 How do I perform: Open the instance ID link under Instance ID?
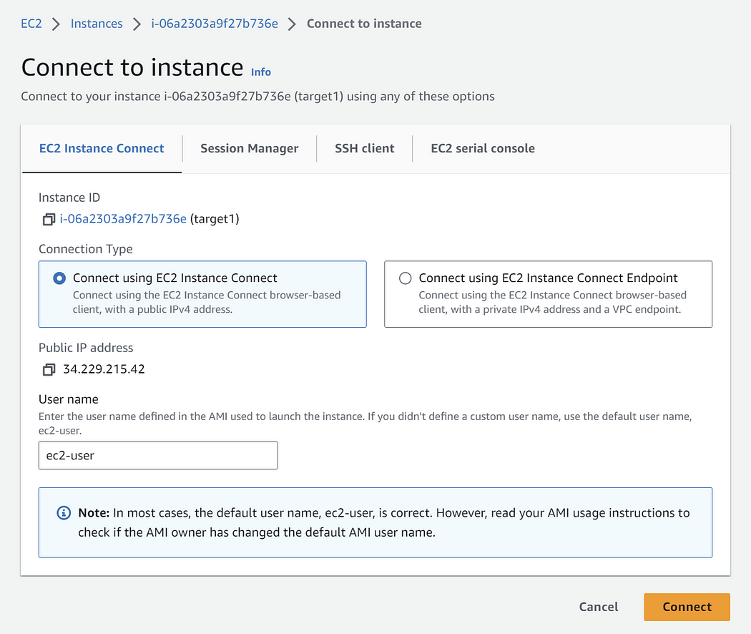pyautogui.click(x=123, y=219)
